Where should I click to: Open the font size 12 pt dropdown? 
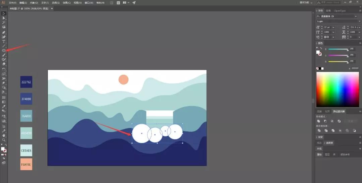pyautogui.click(x=333, y=27)
